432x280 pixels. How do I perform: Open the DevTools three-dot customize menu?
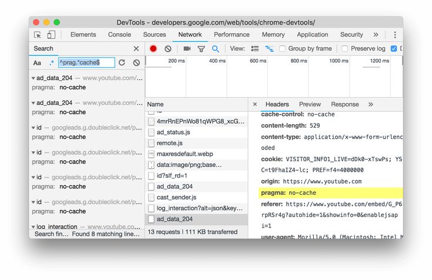coord(395,35)
